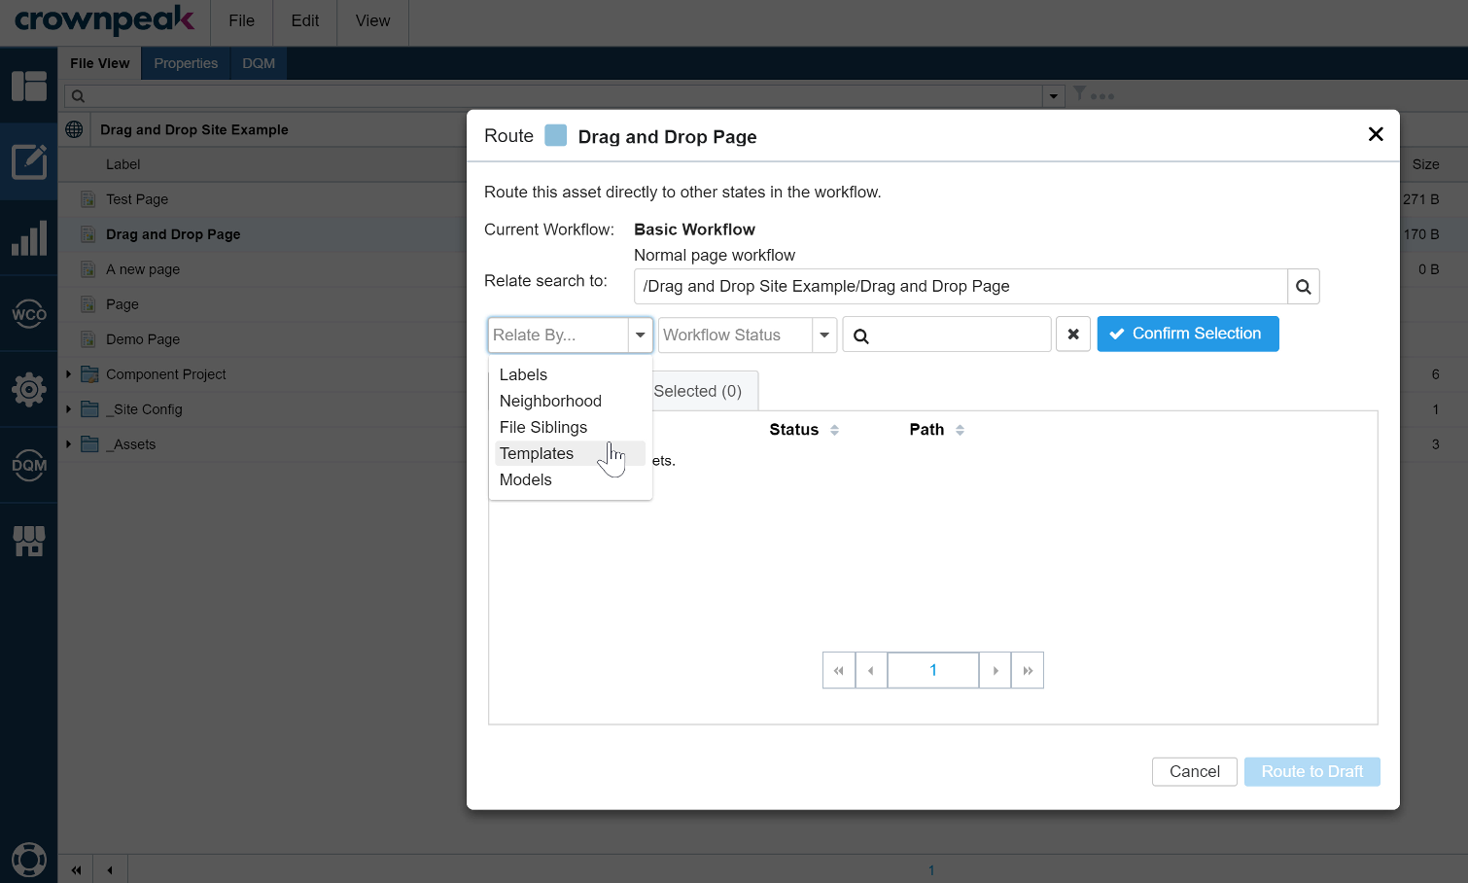Close the Route dialog
This screenshot has height=883, width=1468.
coord(1376,134)
